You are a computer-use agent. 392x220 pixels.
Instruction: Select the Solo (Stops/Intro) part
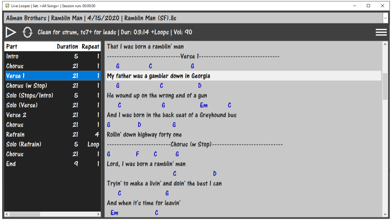53,95
